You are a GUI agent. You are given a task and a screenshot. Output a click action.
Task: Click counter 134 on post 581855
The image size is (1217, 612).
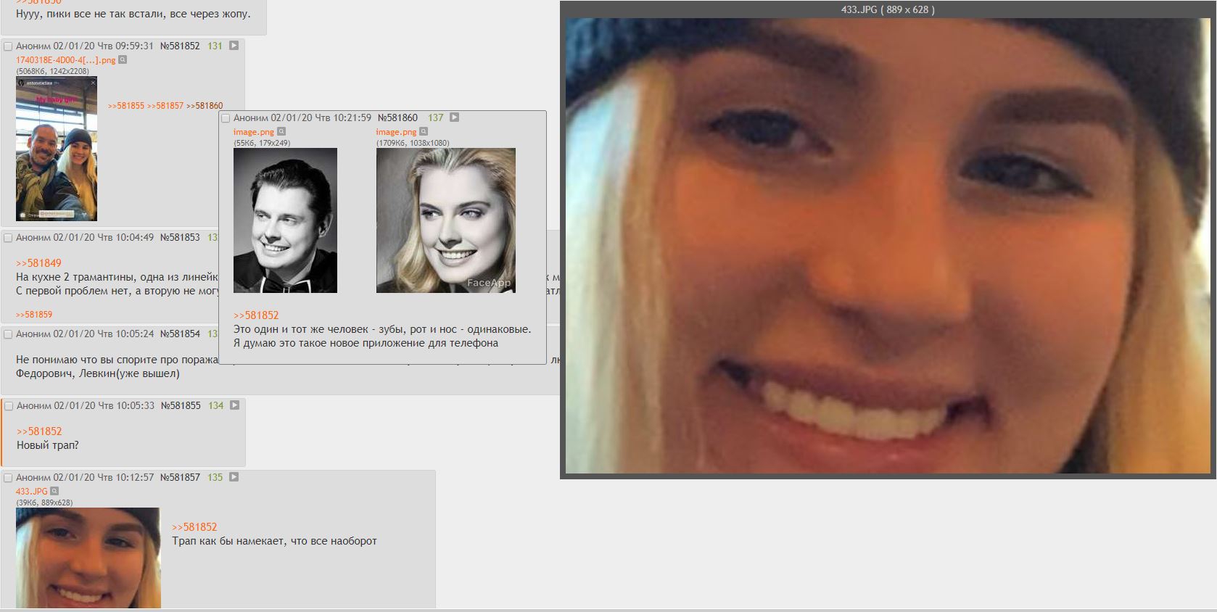point(216,405)
